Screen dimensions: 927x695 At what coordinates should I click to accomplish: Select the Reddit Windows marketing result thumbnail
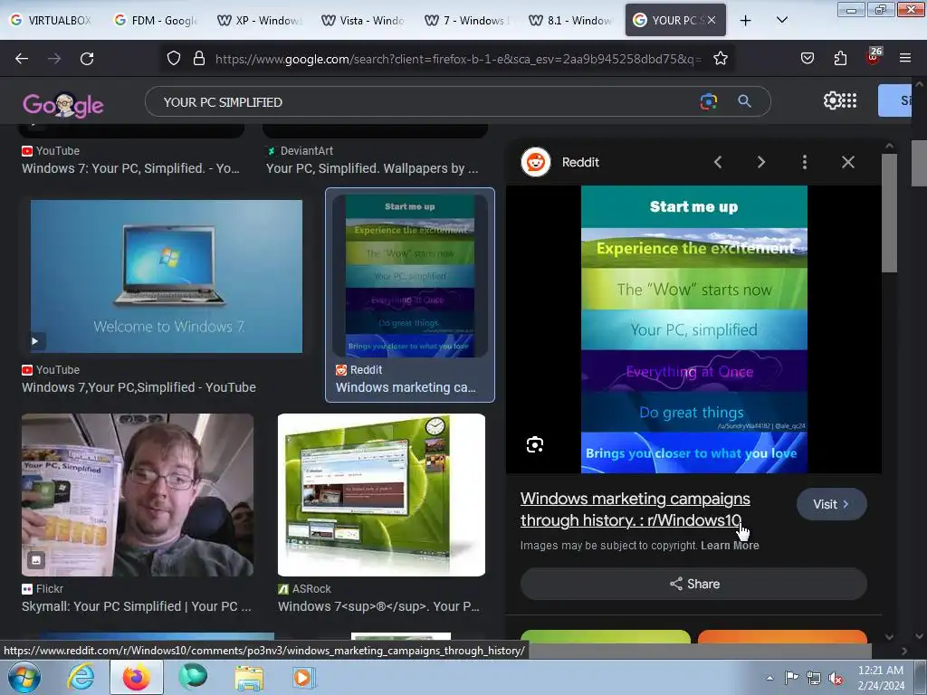[410, 276]
